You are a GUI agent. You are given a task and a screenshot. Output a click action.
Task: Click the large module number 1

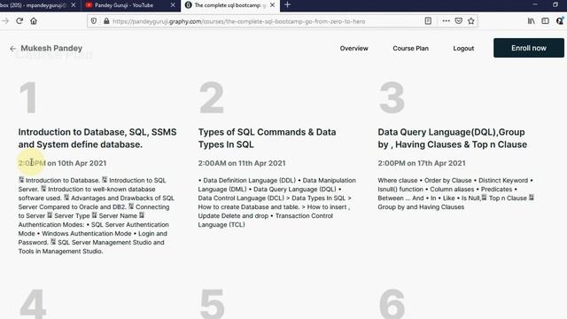pos(28,97)
